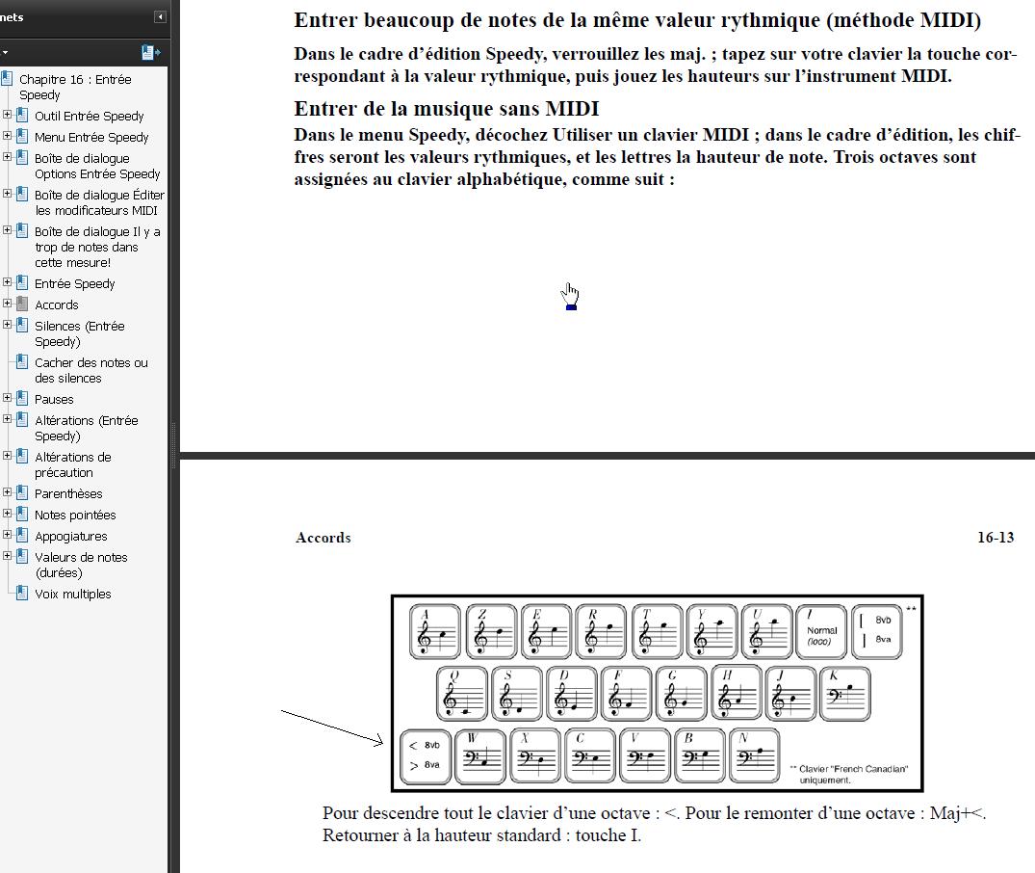
Task: Expand the Menu Entrée Speedy bookmark
Action: (9, 137)
